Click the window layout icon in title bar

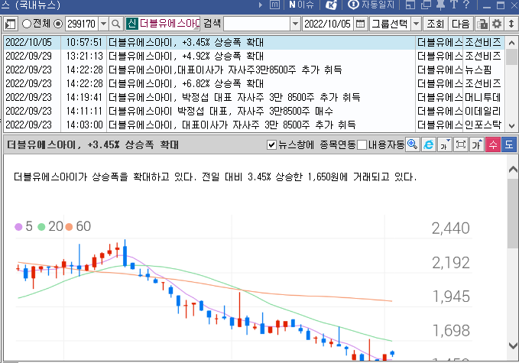pyautogui.click(x=410, y=5)
